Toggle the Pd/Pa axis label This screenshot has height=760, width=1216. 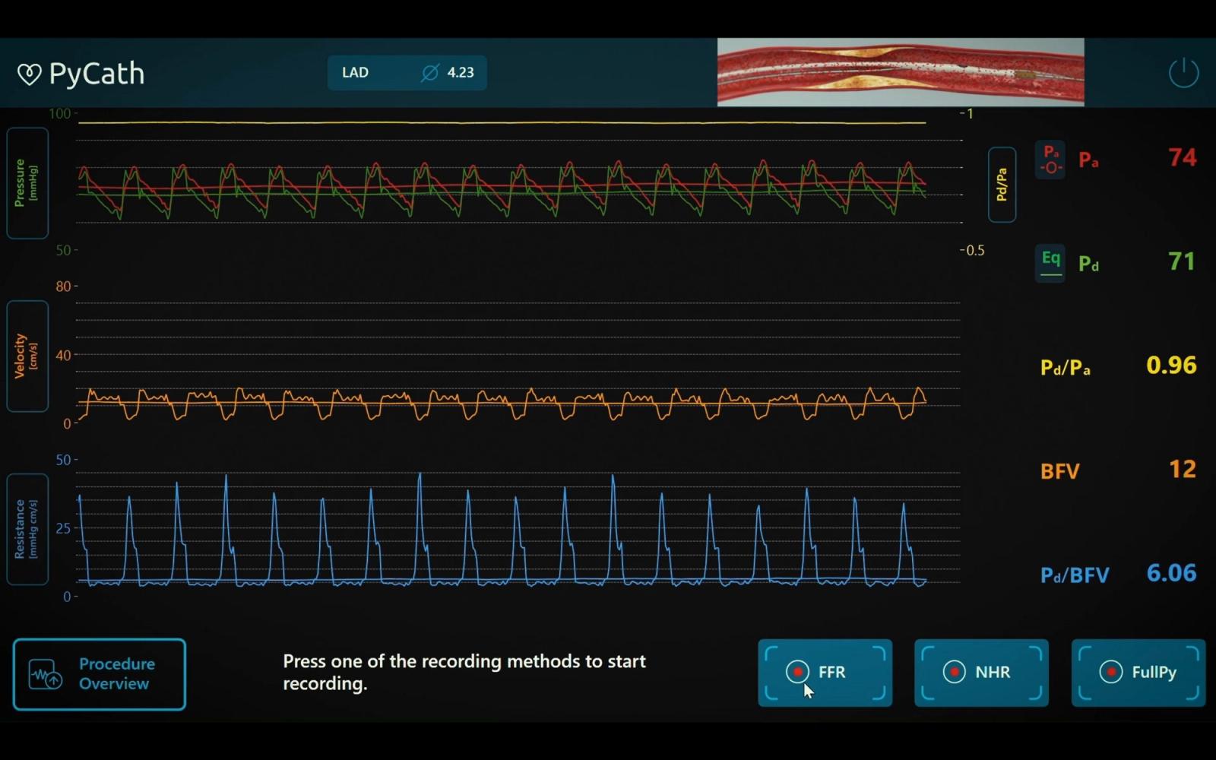pyautogui.click(x=1002, y=185)
